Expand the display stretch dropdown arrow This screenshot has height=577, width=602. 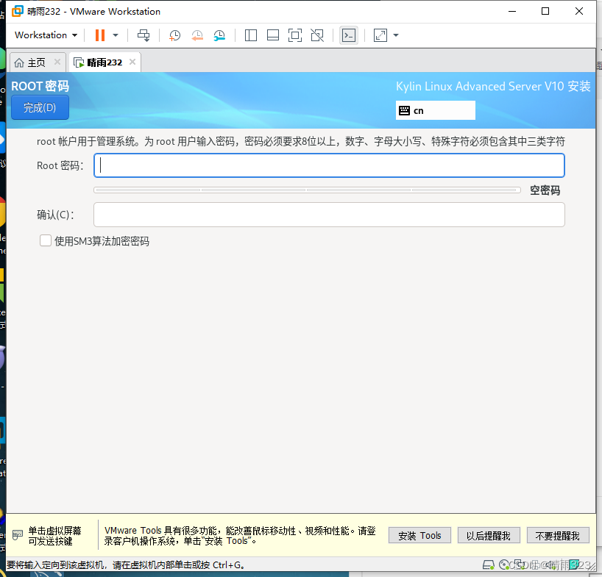[x=396, y=35]
